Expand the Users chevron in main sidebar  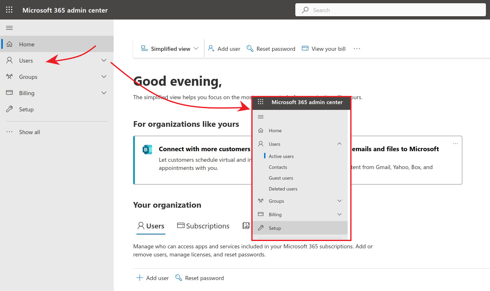tap(104, 61)
